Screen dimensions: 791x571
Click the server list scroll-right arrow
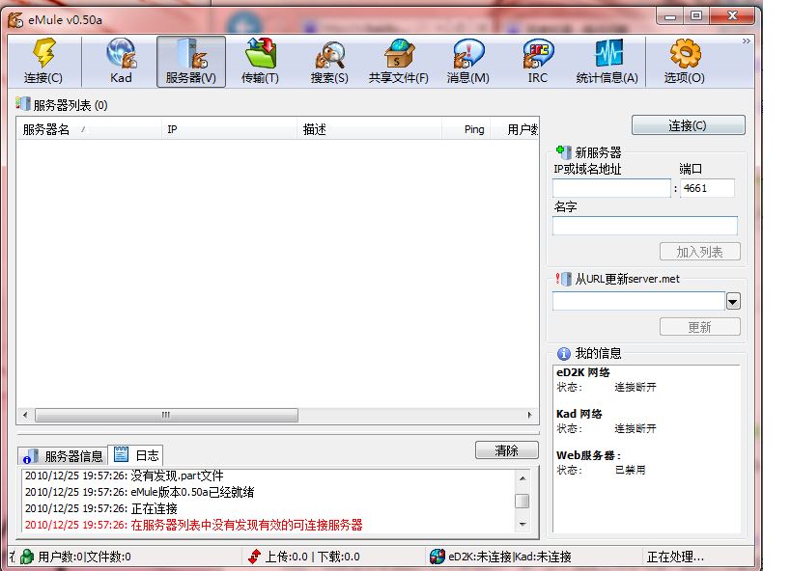pyautogui.click(x=529, y=415)
